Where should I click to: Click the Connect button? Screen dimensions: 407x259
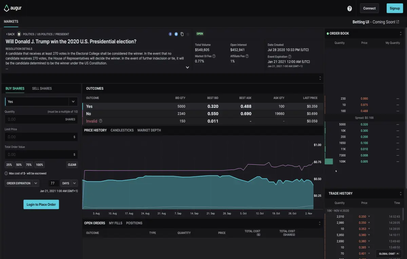coord(369,8)
